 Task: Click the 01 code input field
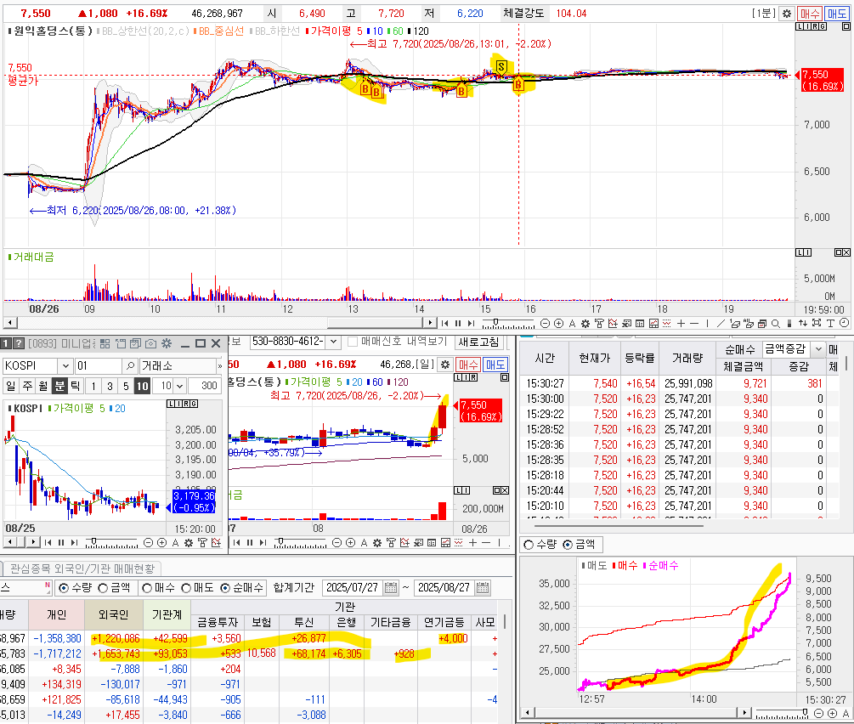point(99,365)
